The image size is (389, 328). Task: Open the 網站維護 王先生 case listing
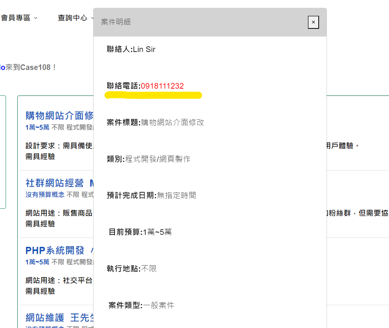[x=58, y=317]
